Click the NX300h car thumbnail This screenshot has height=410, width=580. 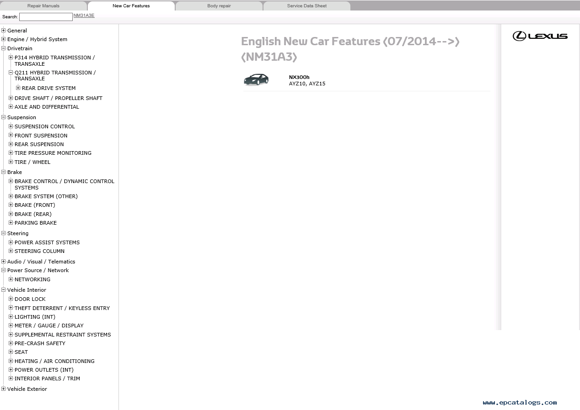[256, 79]
